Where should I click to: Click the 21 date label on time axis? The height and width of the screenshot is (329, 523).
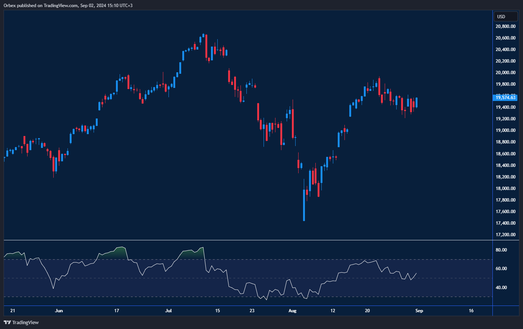pos(13,311)
